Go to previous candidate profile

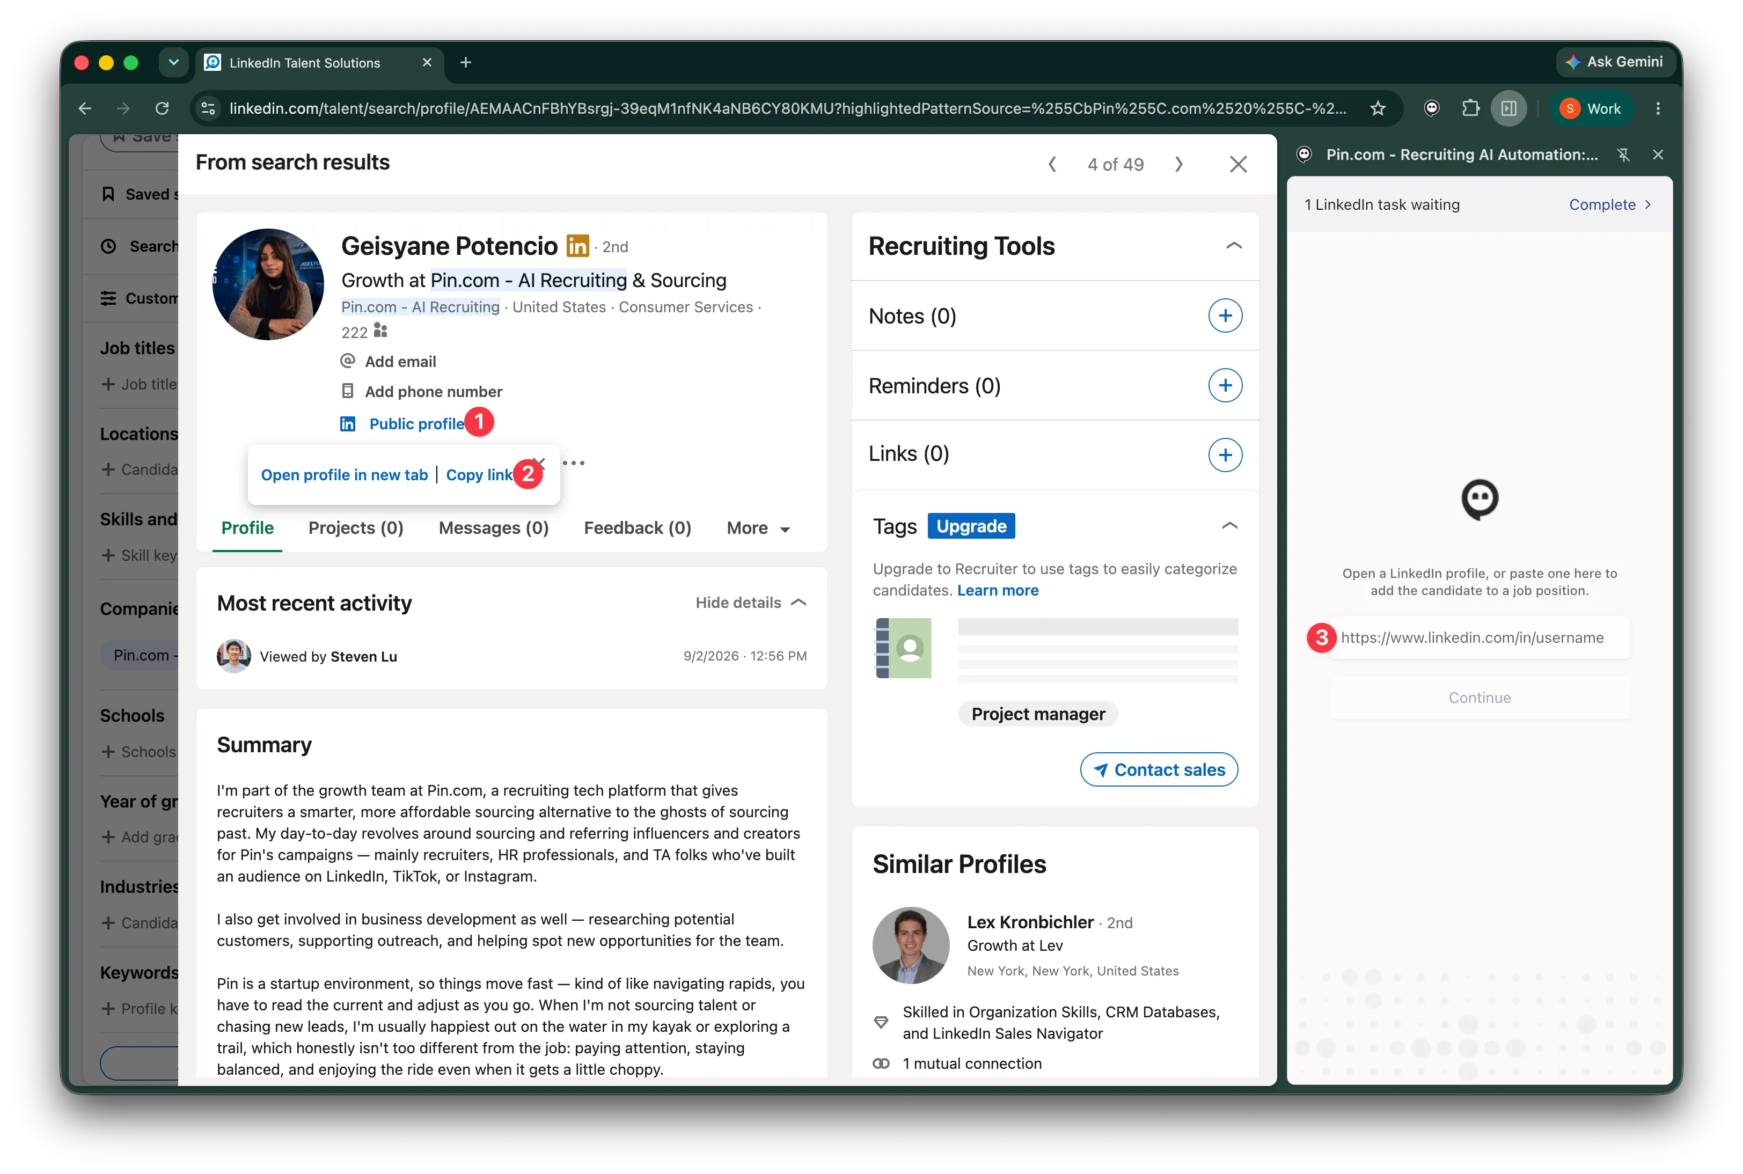[x=1053, y=164]
